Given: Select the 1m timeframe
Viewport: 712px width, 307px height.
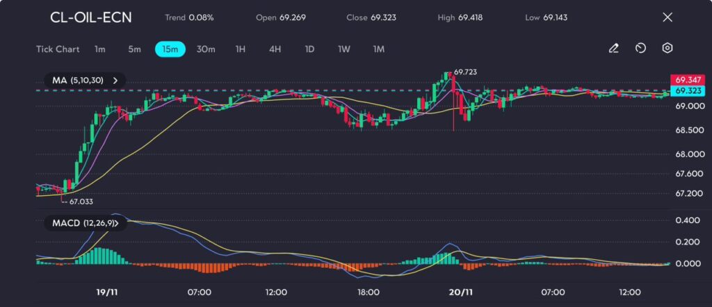Looking at the screenshot, I should click(x=100, y=49).
